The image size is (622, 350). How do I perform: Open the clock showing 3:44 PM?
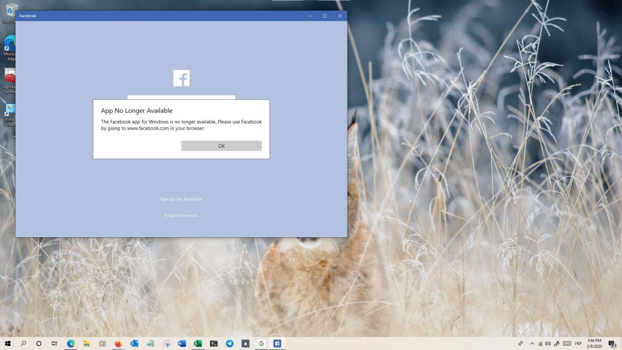click(x=594, y=343)
